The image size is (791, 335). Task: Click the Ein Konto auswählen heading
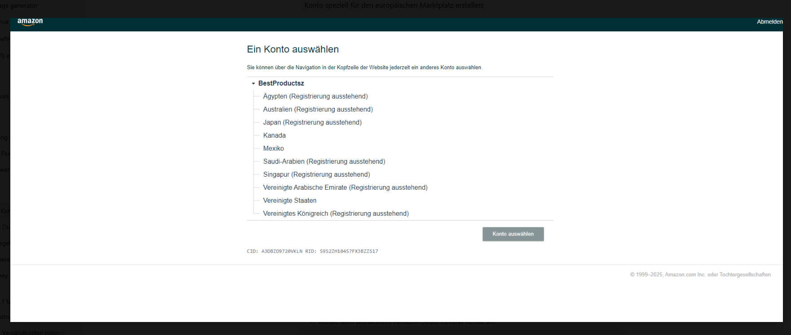tap(293, 49)
